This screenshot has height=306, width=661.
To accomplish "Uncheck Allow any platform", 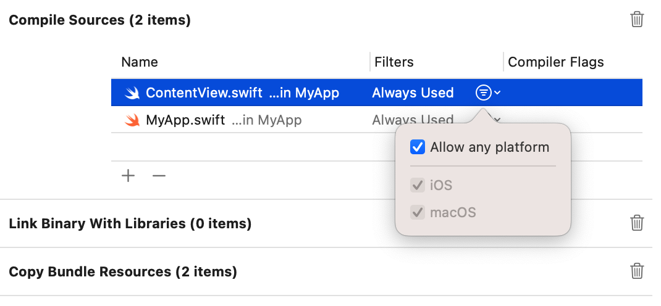I will pyautogui.click(x=418, y=147).
